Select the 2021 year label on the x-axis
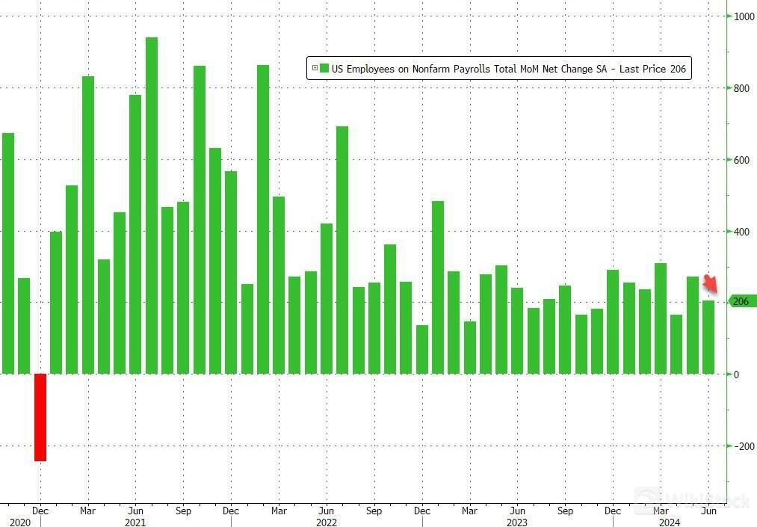Screen dimensions: 757x527 [x=135, y=523]
